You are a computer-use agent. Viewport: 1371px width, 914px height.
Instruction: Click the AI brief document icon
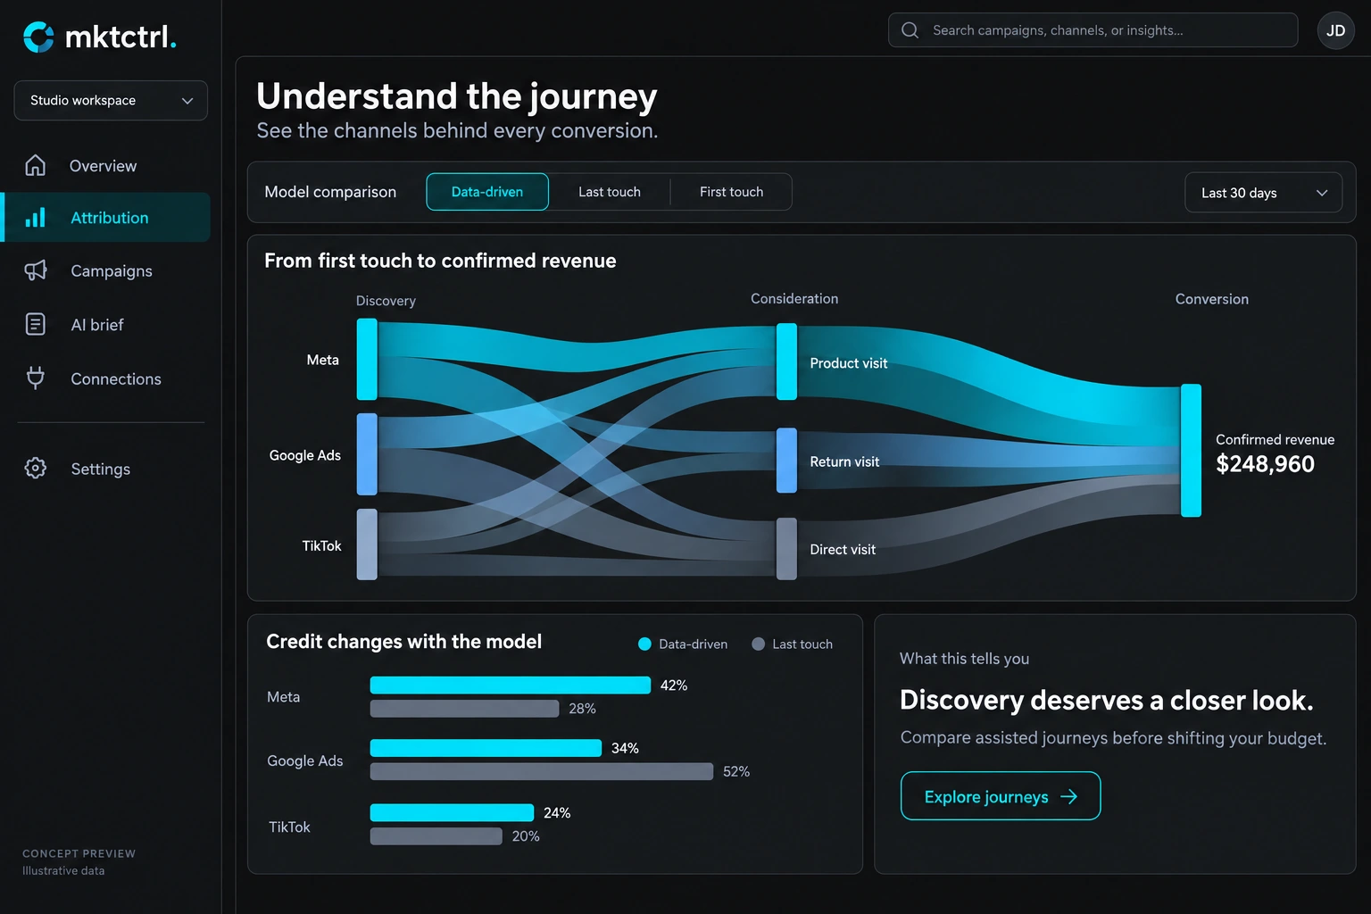coord(36,324)
